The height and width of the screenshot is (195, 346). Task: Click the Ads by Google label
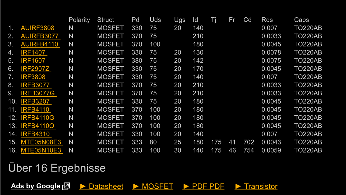click(x=35, y=186)
